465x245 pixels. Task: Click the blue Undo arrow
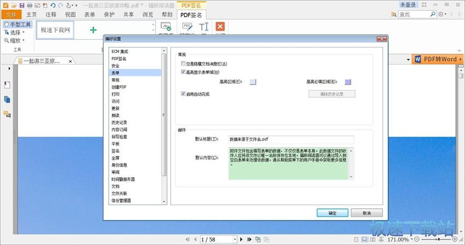pos(53,5)
